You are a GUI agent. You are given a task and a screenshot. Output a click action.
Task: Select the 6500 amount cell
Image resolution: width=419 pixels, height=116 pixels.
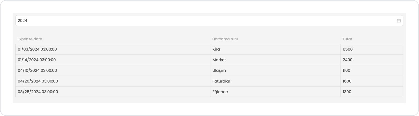click(x=372, y=49)
